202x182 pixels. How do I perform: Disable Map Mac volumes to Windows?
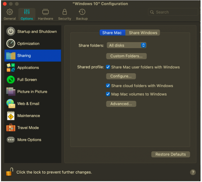(x=108, y=94)
